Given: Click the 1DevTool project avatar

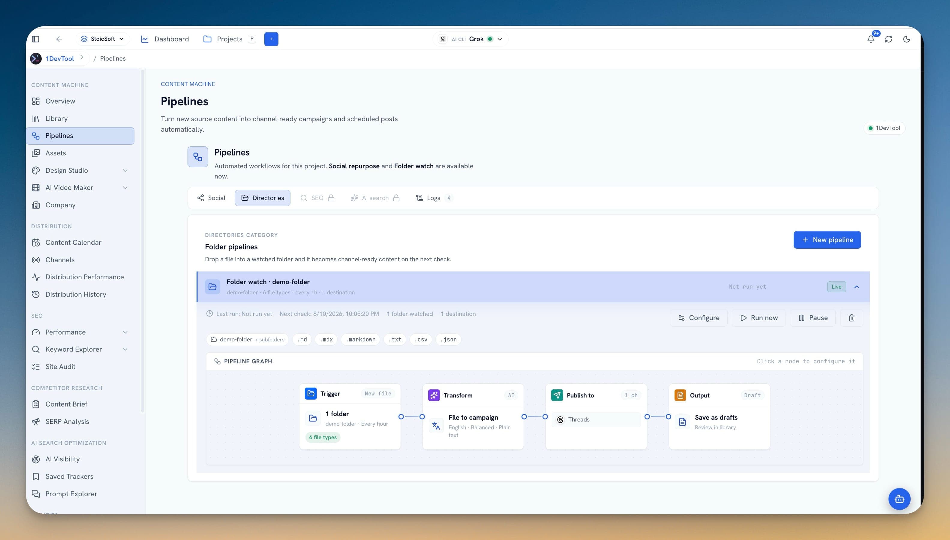Looking at the screenshot, I should pos(36,58).
